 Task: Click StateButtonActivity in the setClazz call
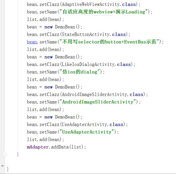coord(86,34)
